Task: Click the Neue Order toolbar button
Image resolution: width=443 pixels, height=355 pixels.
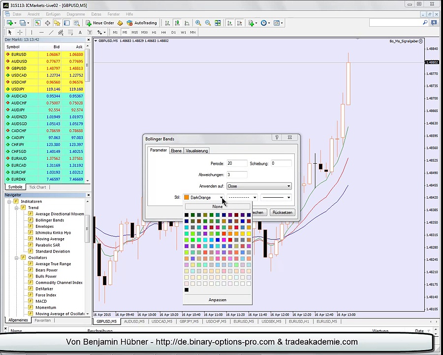Action: point(100,23)
